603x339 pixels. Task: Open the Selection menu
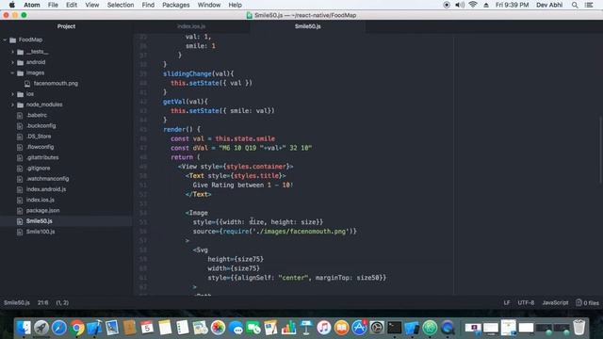[x=121, y=5]
